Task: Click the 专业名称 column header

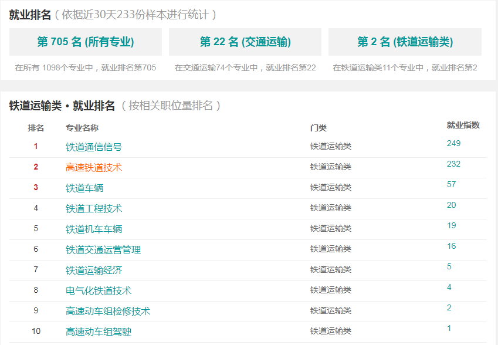Action: tap(82, 128)
